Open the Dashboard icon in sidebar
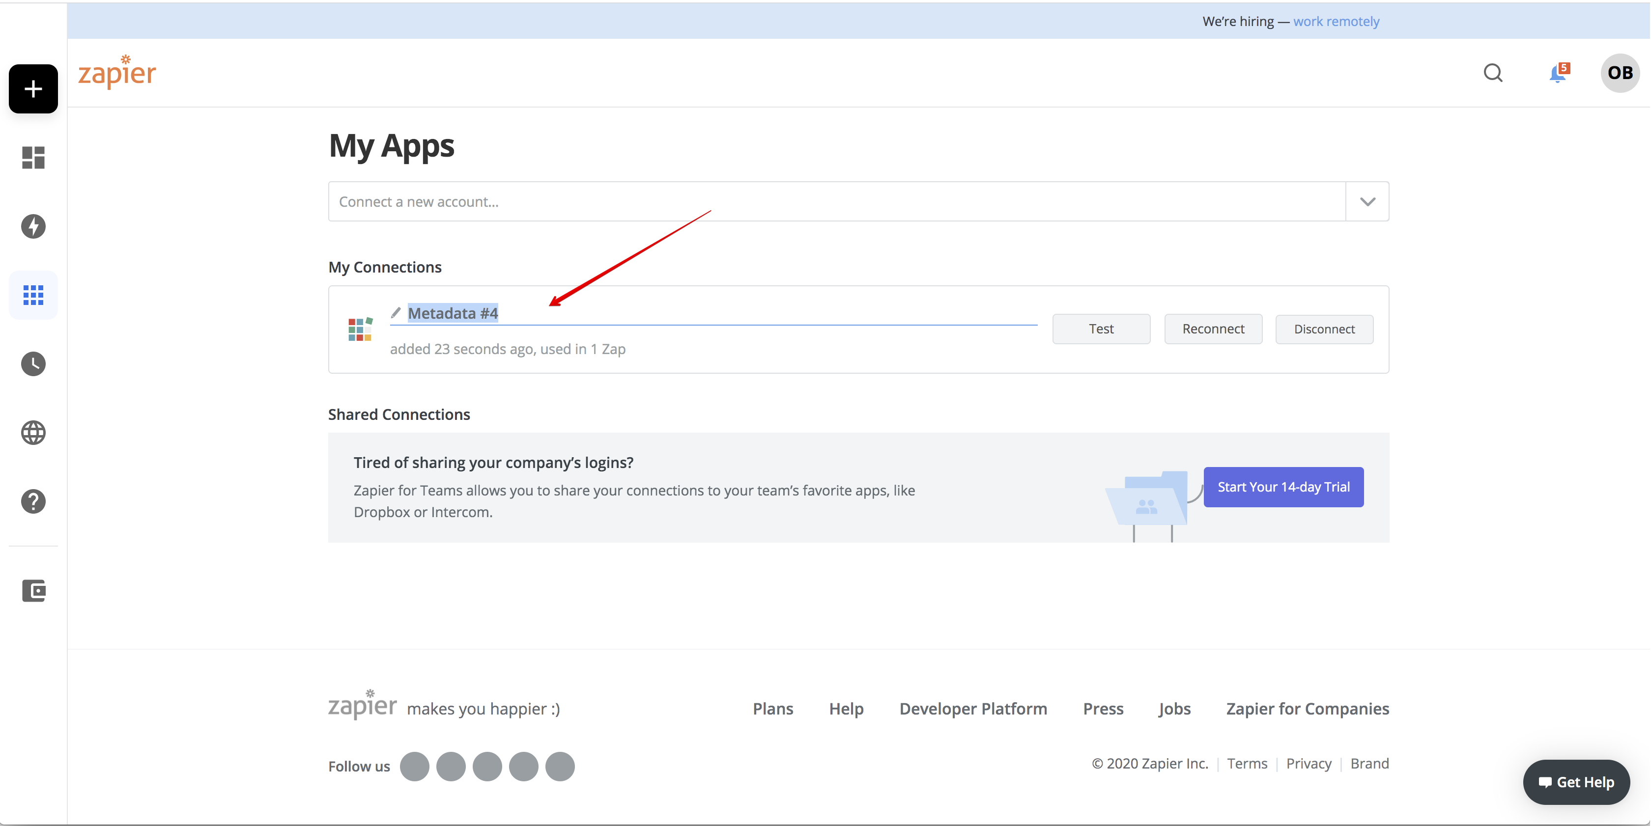 point(33,158)
